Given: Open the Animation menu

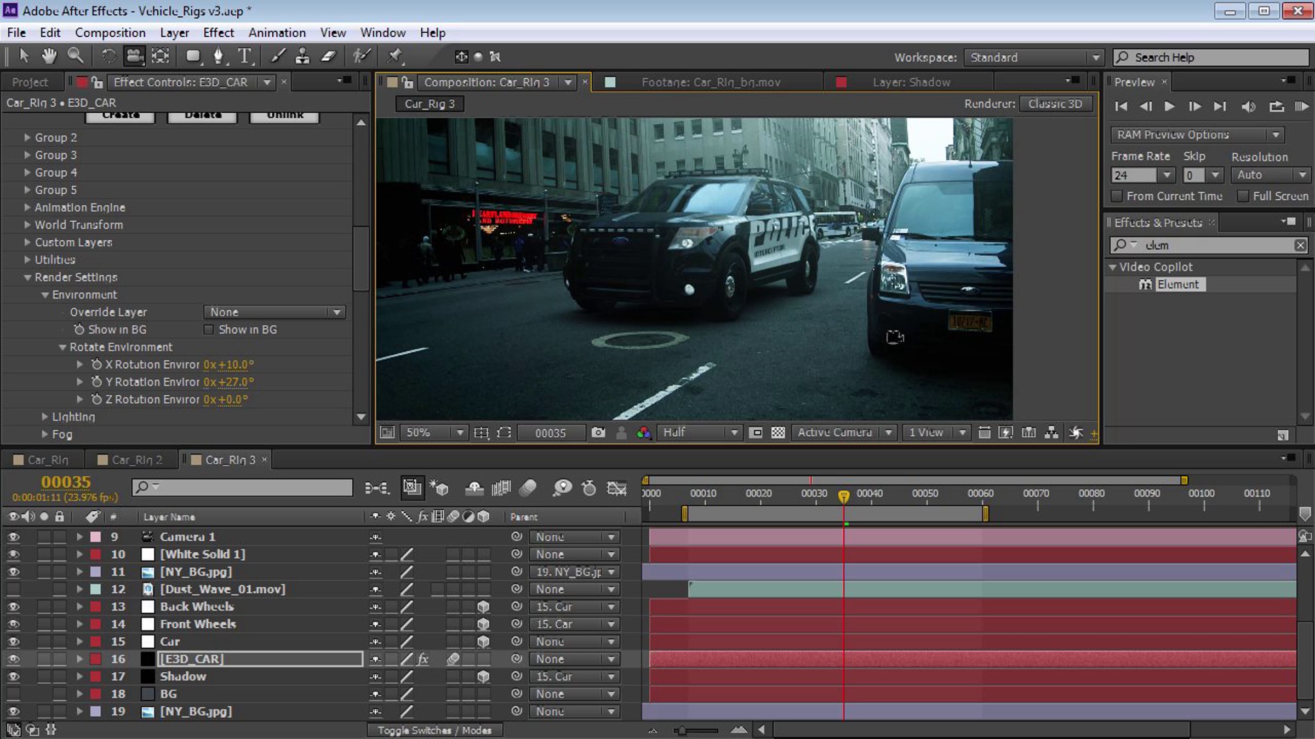Looking at the screenshot, I should click(x=277, y=33).
